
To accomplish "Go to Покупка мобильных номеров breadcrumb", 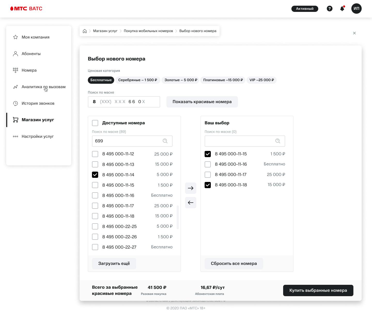I will point(148,31).
